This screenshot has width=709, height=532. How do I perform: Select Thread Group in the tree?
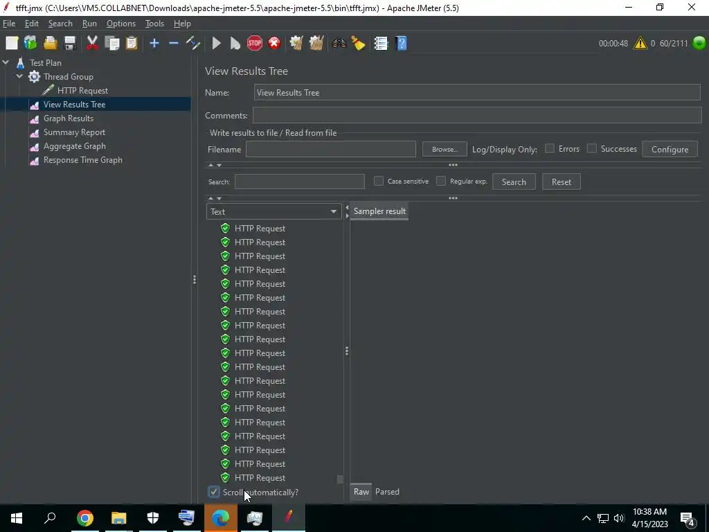click(68, 77)
